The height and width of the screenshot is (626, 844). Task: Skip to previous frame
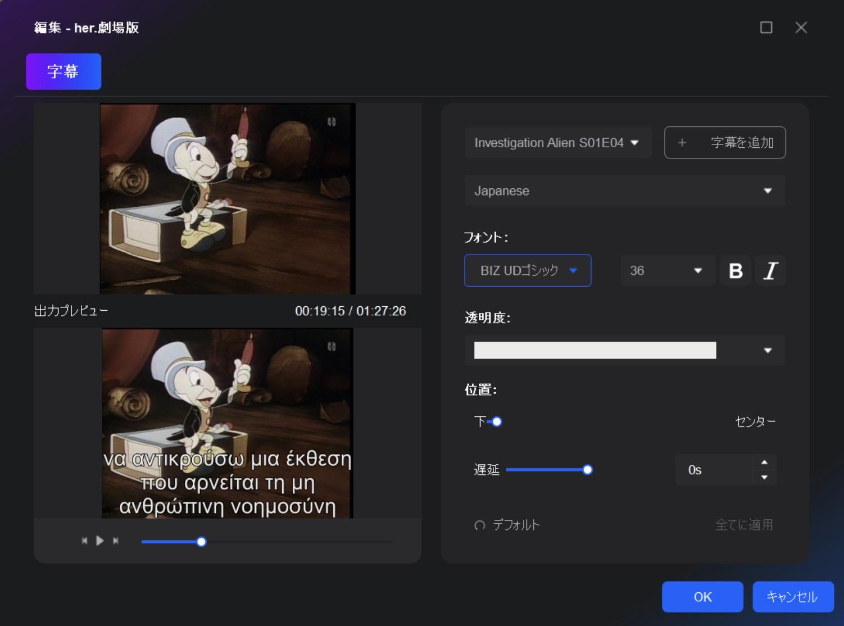pos(84,541)
